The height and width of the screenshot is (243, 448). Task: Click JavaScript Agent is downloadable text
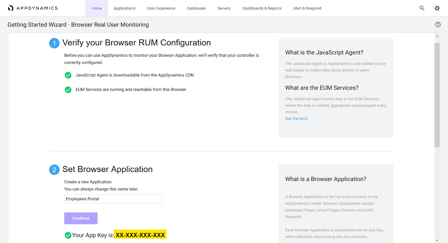click(135, 75)
